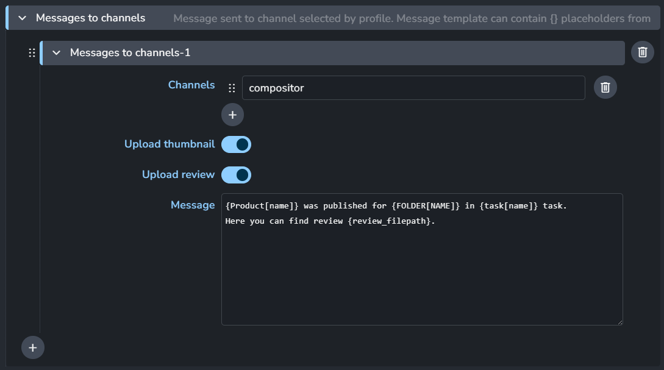Viewport: 664px width, 370px height.
Task: Turn off the Upload review switch
Action: 236,175
